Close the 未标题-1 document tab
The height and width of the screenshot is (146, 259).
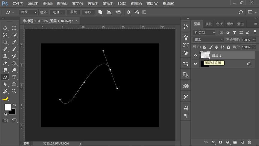click(x=76, y=21)
